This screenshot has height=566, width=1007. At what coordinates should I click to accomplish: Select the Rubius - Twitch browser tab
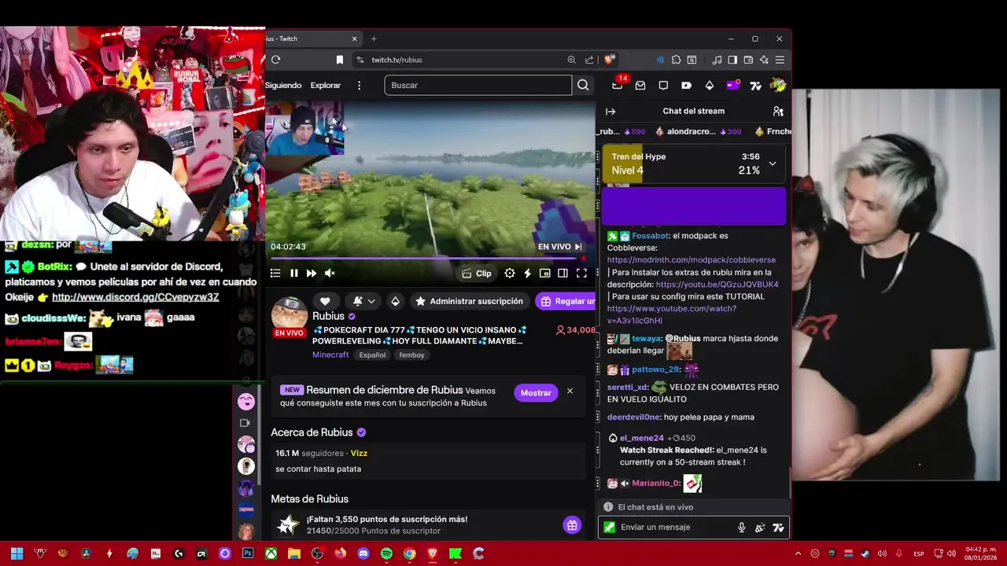point(312,39)
